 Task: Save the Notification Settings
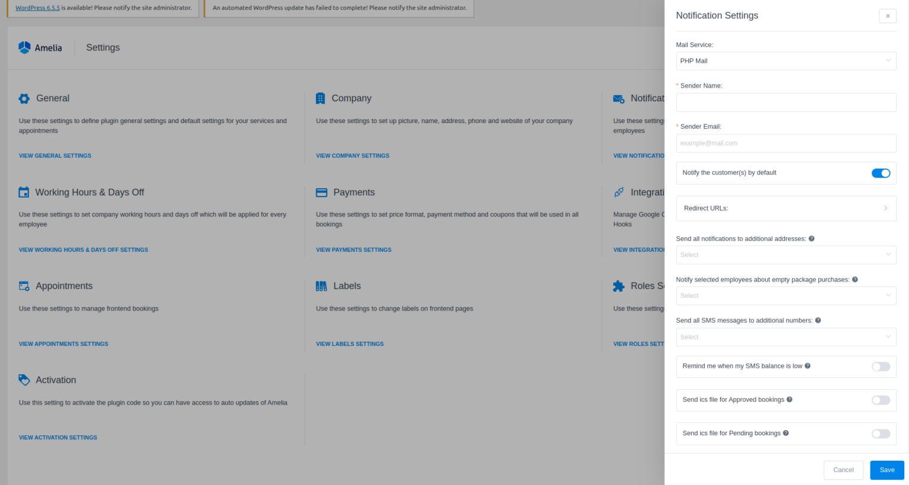887,470
